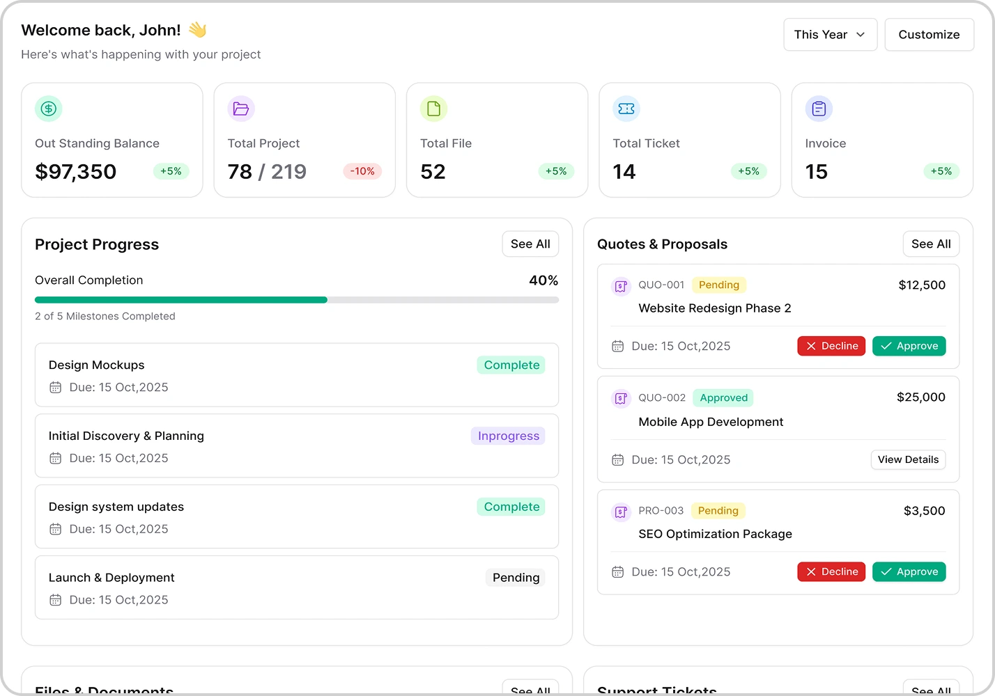Click the quote icon beside QUO-001
Viewport: 995px width, 696px height.
[620, 285]
